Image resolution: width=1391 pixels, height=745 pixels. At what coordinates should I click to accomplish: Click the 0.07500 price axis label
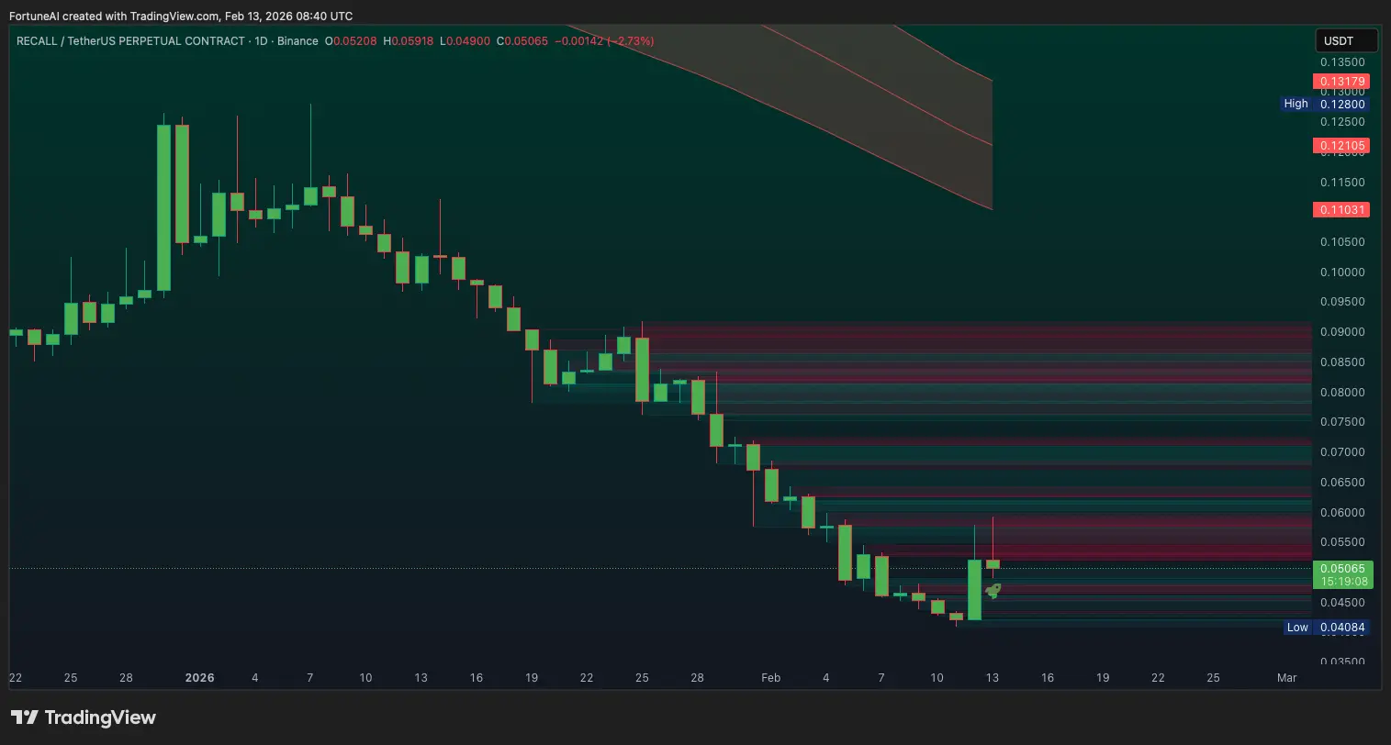pyautogui.click(x=1342, y=422)
